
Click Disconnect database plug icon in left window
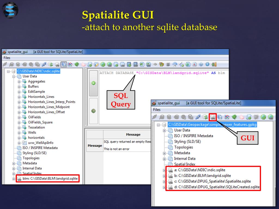[x=44, y=64]
